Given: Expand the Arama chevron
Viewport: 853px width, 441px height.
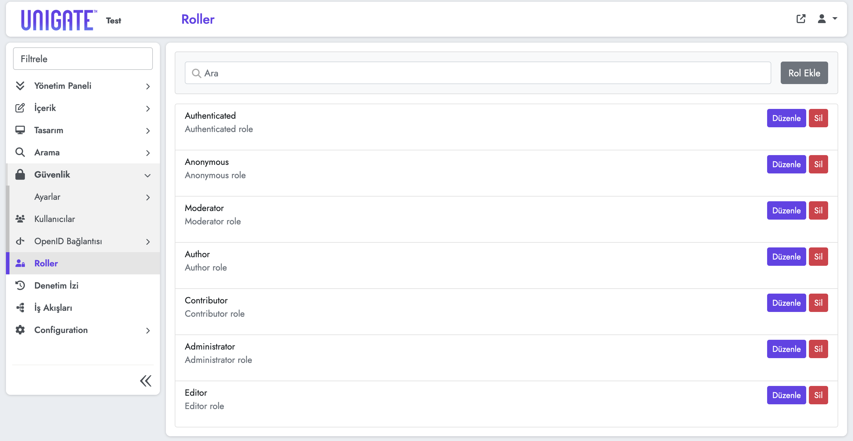Looking at the screenshot, I should [148, 153].
